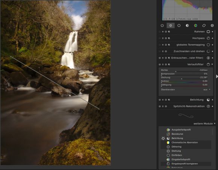
Task: Reset the Entrauschen module parameters
Action: pos(166,58)
